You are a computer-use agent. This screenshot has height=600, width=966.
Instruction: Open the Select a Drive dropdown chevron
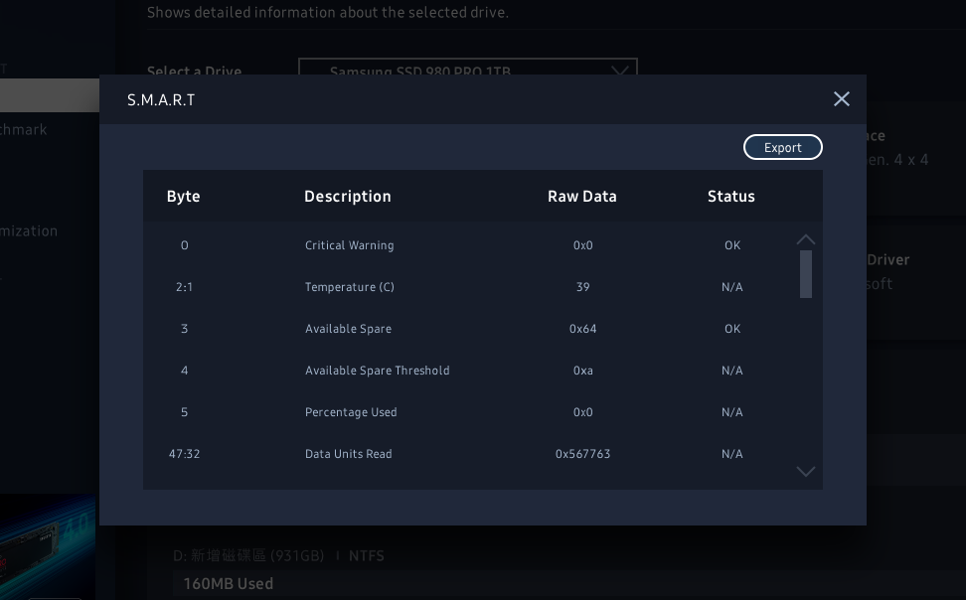[619, 70]
